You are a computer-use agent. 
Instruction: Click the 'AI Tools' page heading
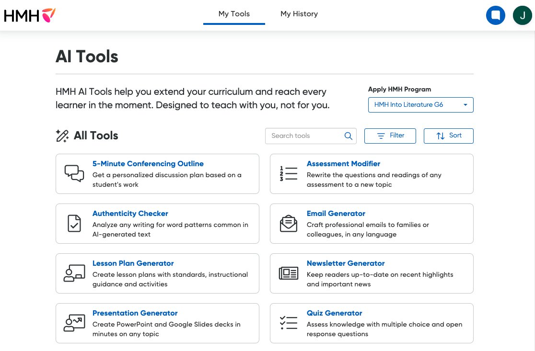pos(87,57)
